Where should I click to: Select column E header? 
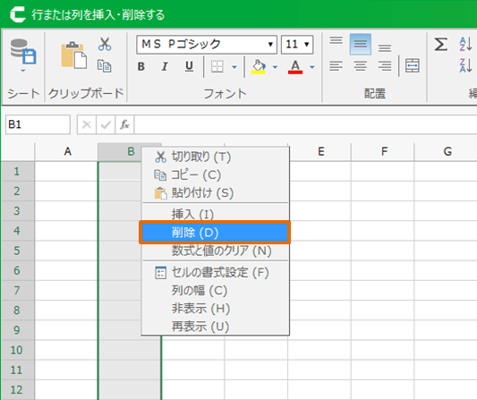point(320,151)
